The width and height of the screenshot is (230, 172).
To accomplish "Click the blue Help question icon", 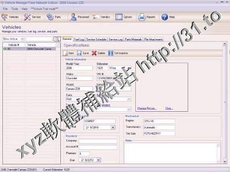I will (x=165, y=17).
